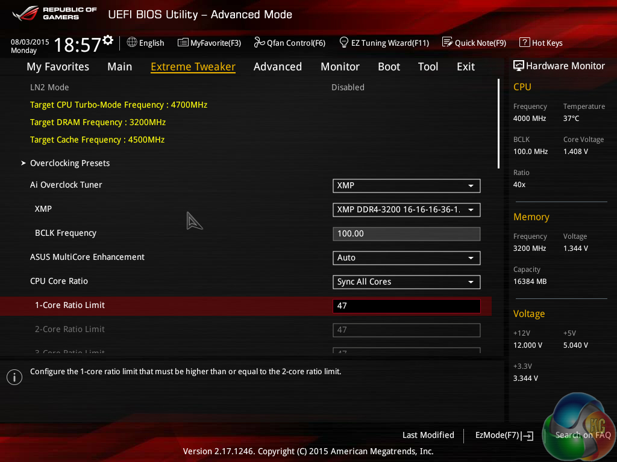Open the XMP profile dropdown
Viewport: 617px width, 462px height.
pyautogui.click(x=406, y=210)
